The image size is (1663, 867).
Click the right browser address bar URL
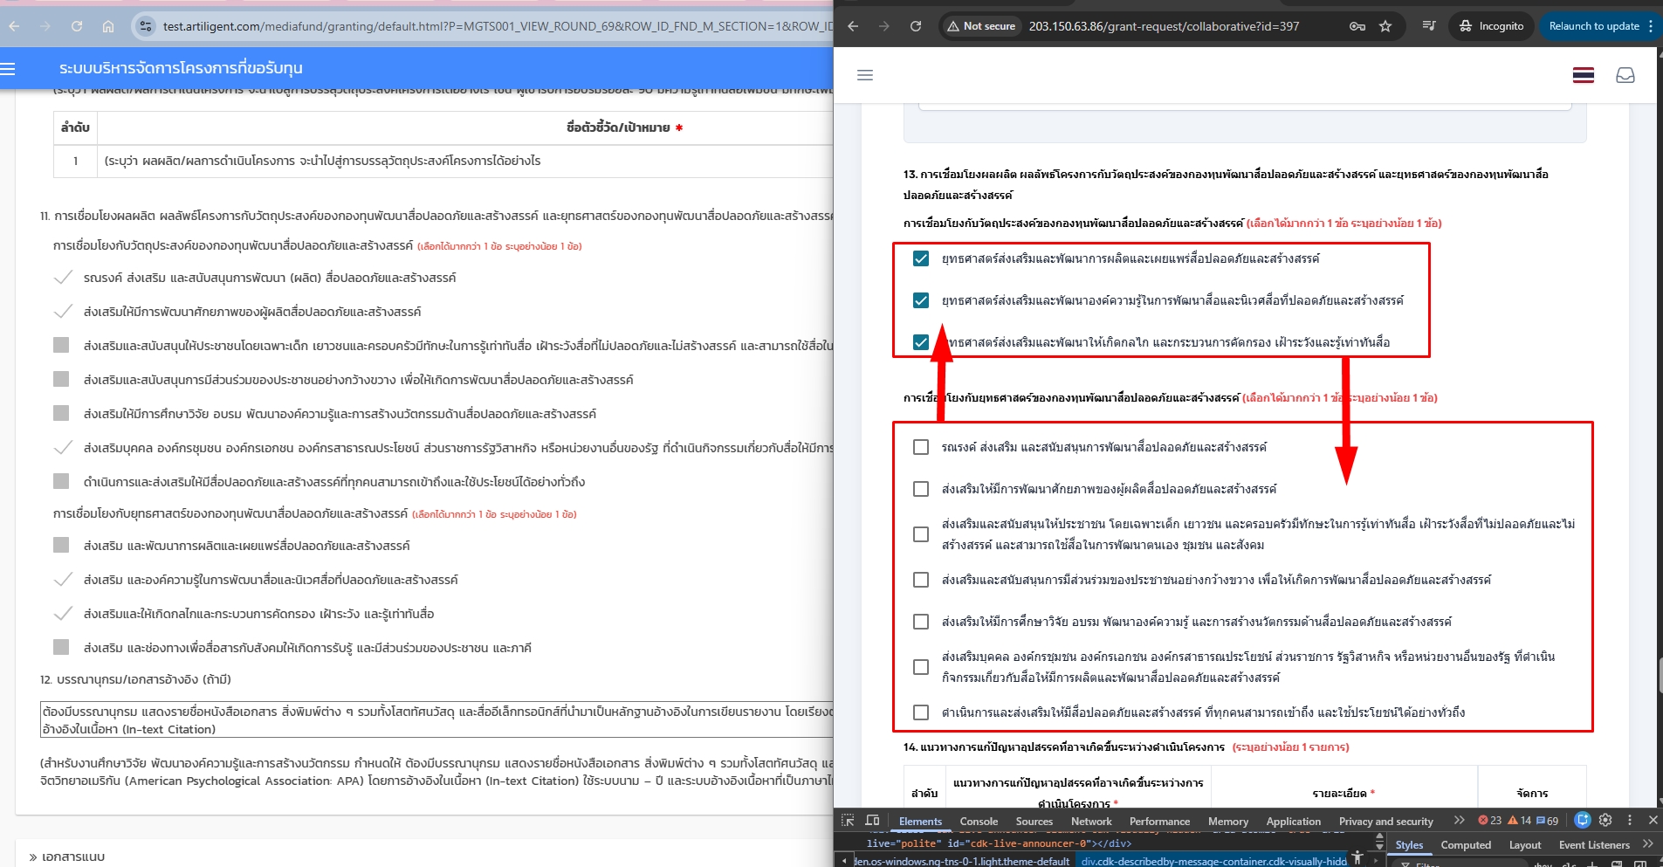click(x=1164, y=26)
